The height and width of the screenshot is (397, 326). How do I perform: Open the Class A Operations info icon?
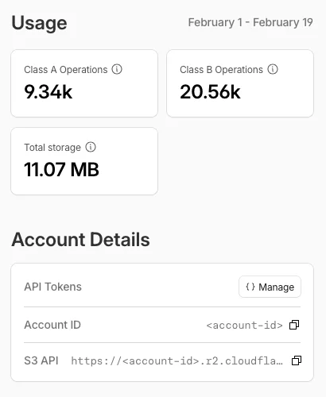117,69
